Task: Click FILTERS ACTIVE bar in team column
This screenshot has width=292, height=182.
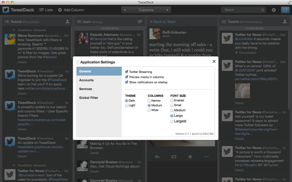Action: coord(109,28)
